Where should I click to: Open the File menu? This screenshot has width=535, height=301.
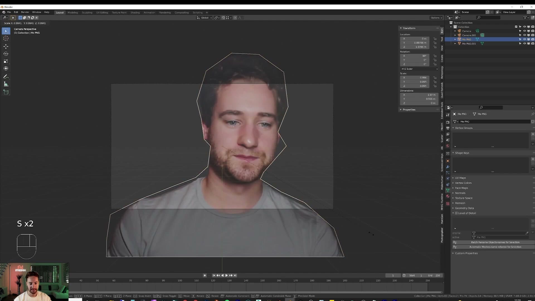[9, 12]
